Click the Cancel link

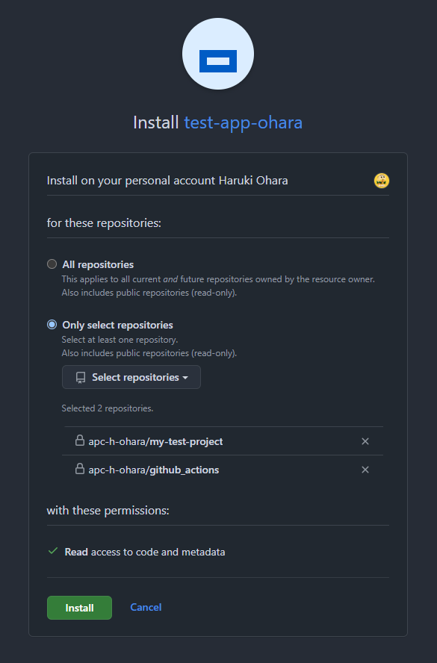pos(146,607)
